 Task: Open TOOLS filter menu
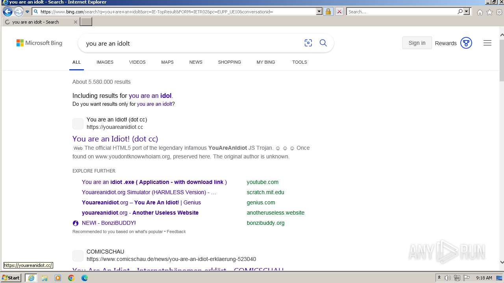(x=300, y=62)
